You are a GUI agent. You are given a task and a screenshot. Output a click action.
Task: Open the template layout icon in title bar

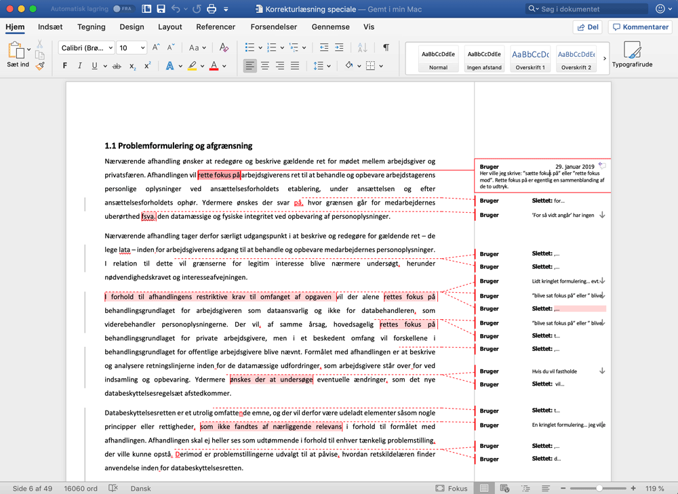[x=146, y=9]
